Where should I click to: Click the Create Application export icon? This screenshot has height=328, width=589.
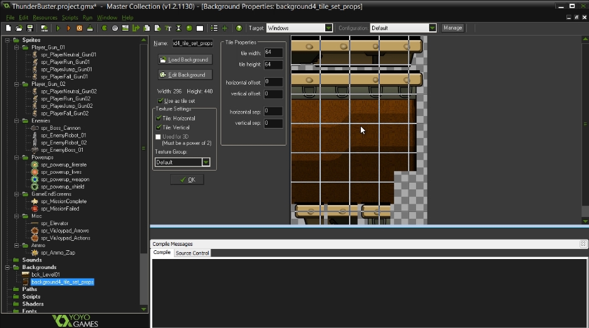(x=44, y=28)
